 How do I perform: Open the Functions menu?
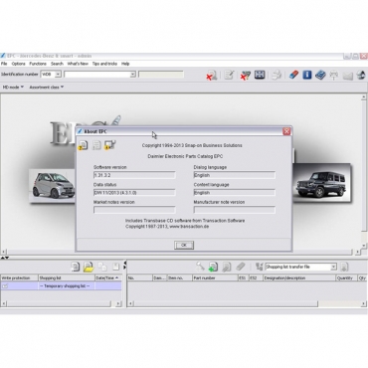click(x=38, y=64)
